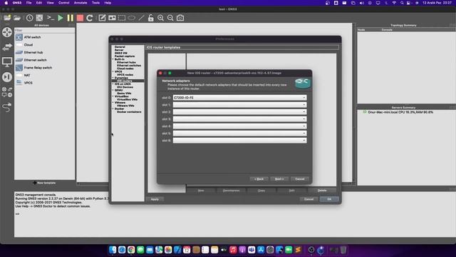Open the slot 0 adapter dropdown
This screenshot has width=456, height=257.
pos(239,98)
